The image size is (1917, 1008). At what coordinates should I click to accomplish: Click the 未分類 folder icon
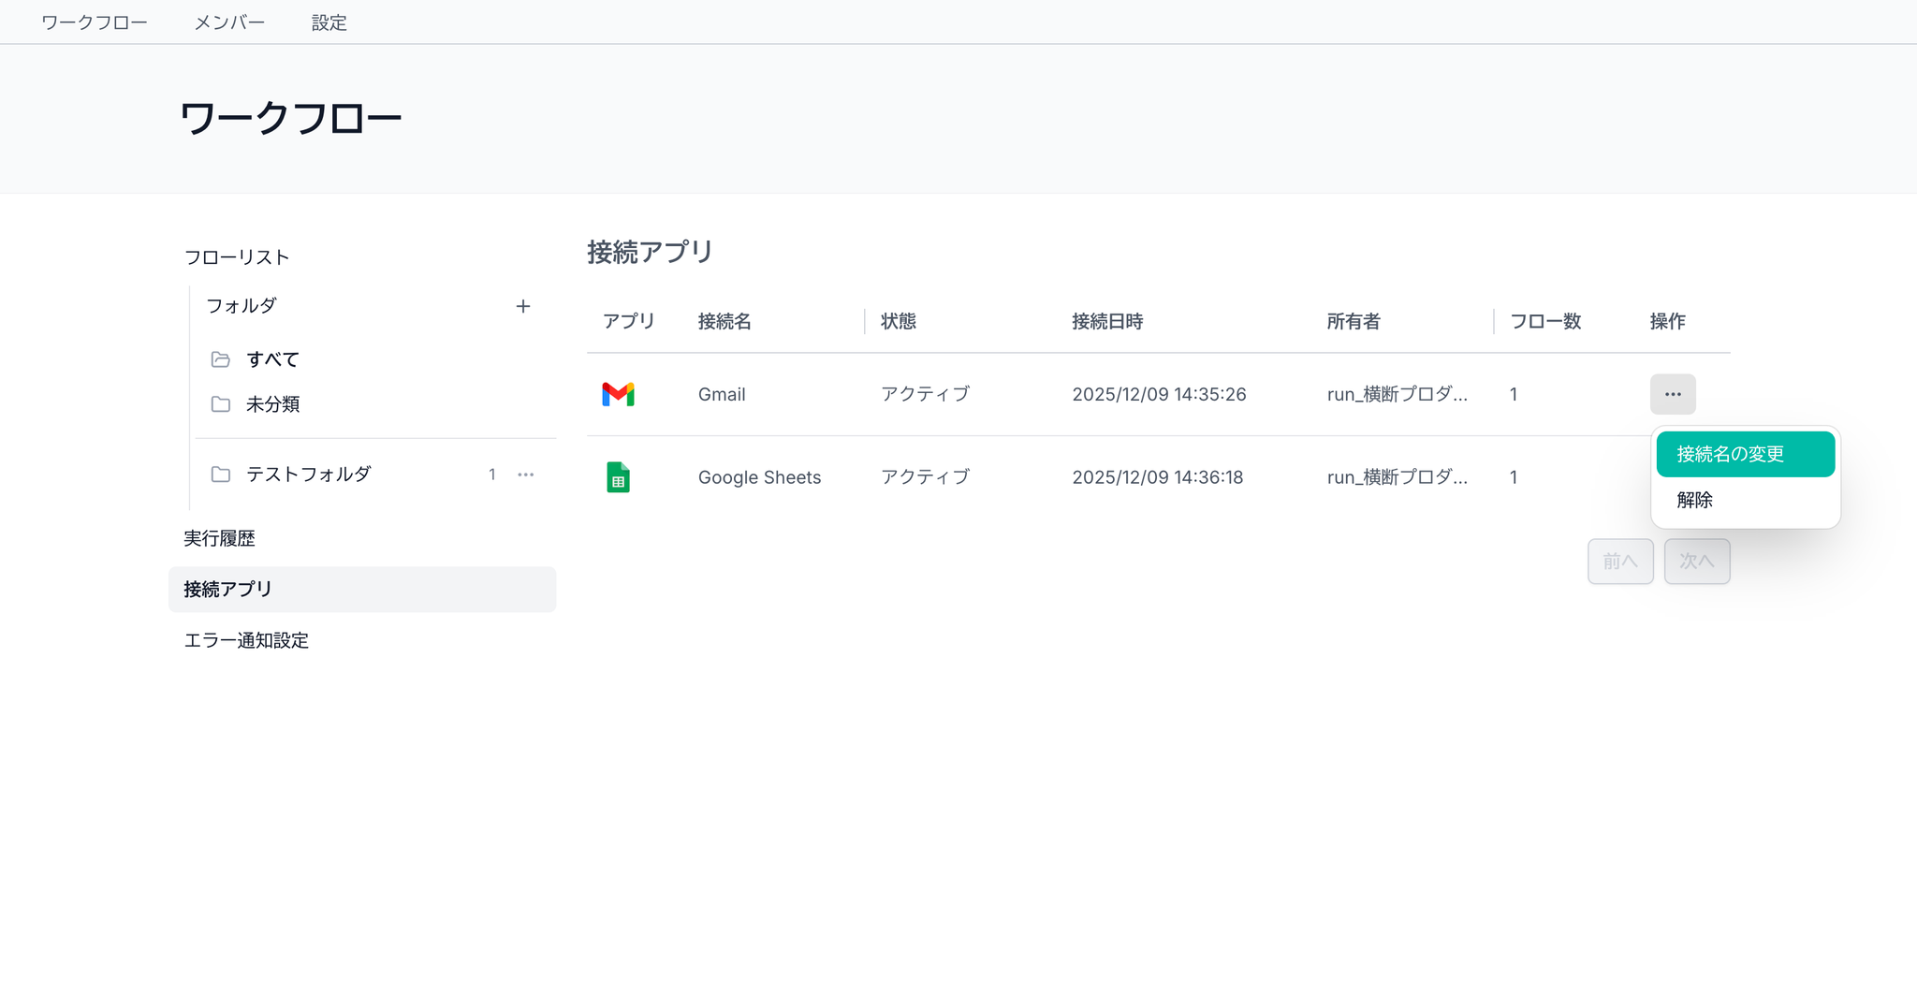pos(221,404)
